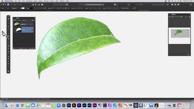Open Google Chrome from the Dock

(x=22, y=105)
